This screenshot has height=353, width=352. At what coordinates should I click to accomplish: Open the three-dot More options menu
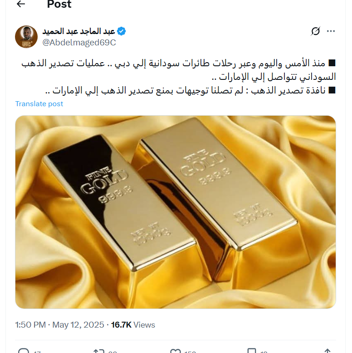tap(331, 31)
